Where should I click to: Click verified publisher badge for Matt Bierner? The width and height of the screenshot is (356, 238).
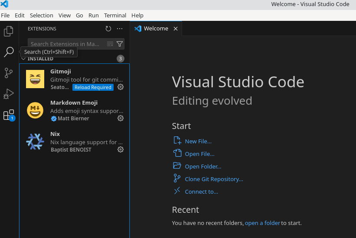pyautogui.click(x=54, y=119)
